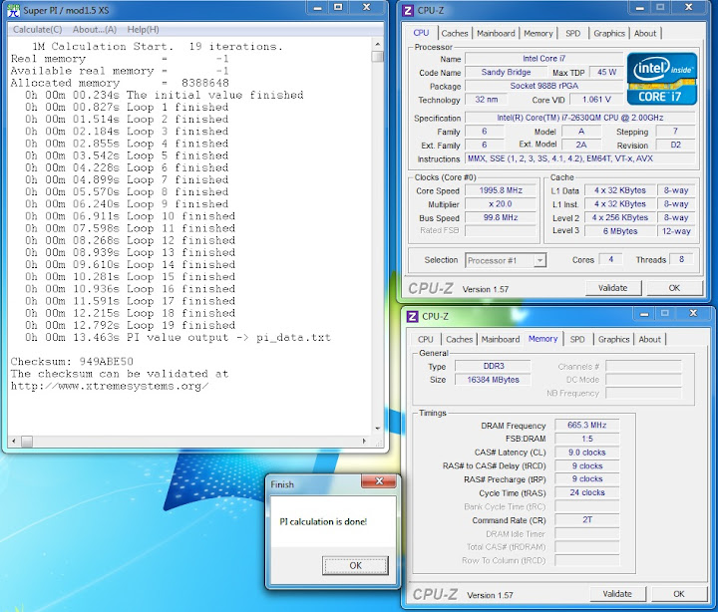Image resolution: width=718 pixels, height=612 pixels.
Task: Click Super PI vertical scrollbar thumb
Action: tap(378, 56)
